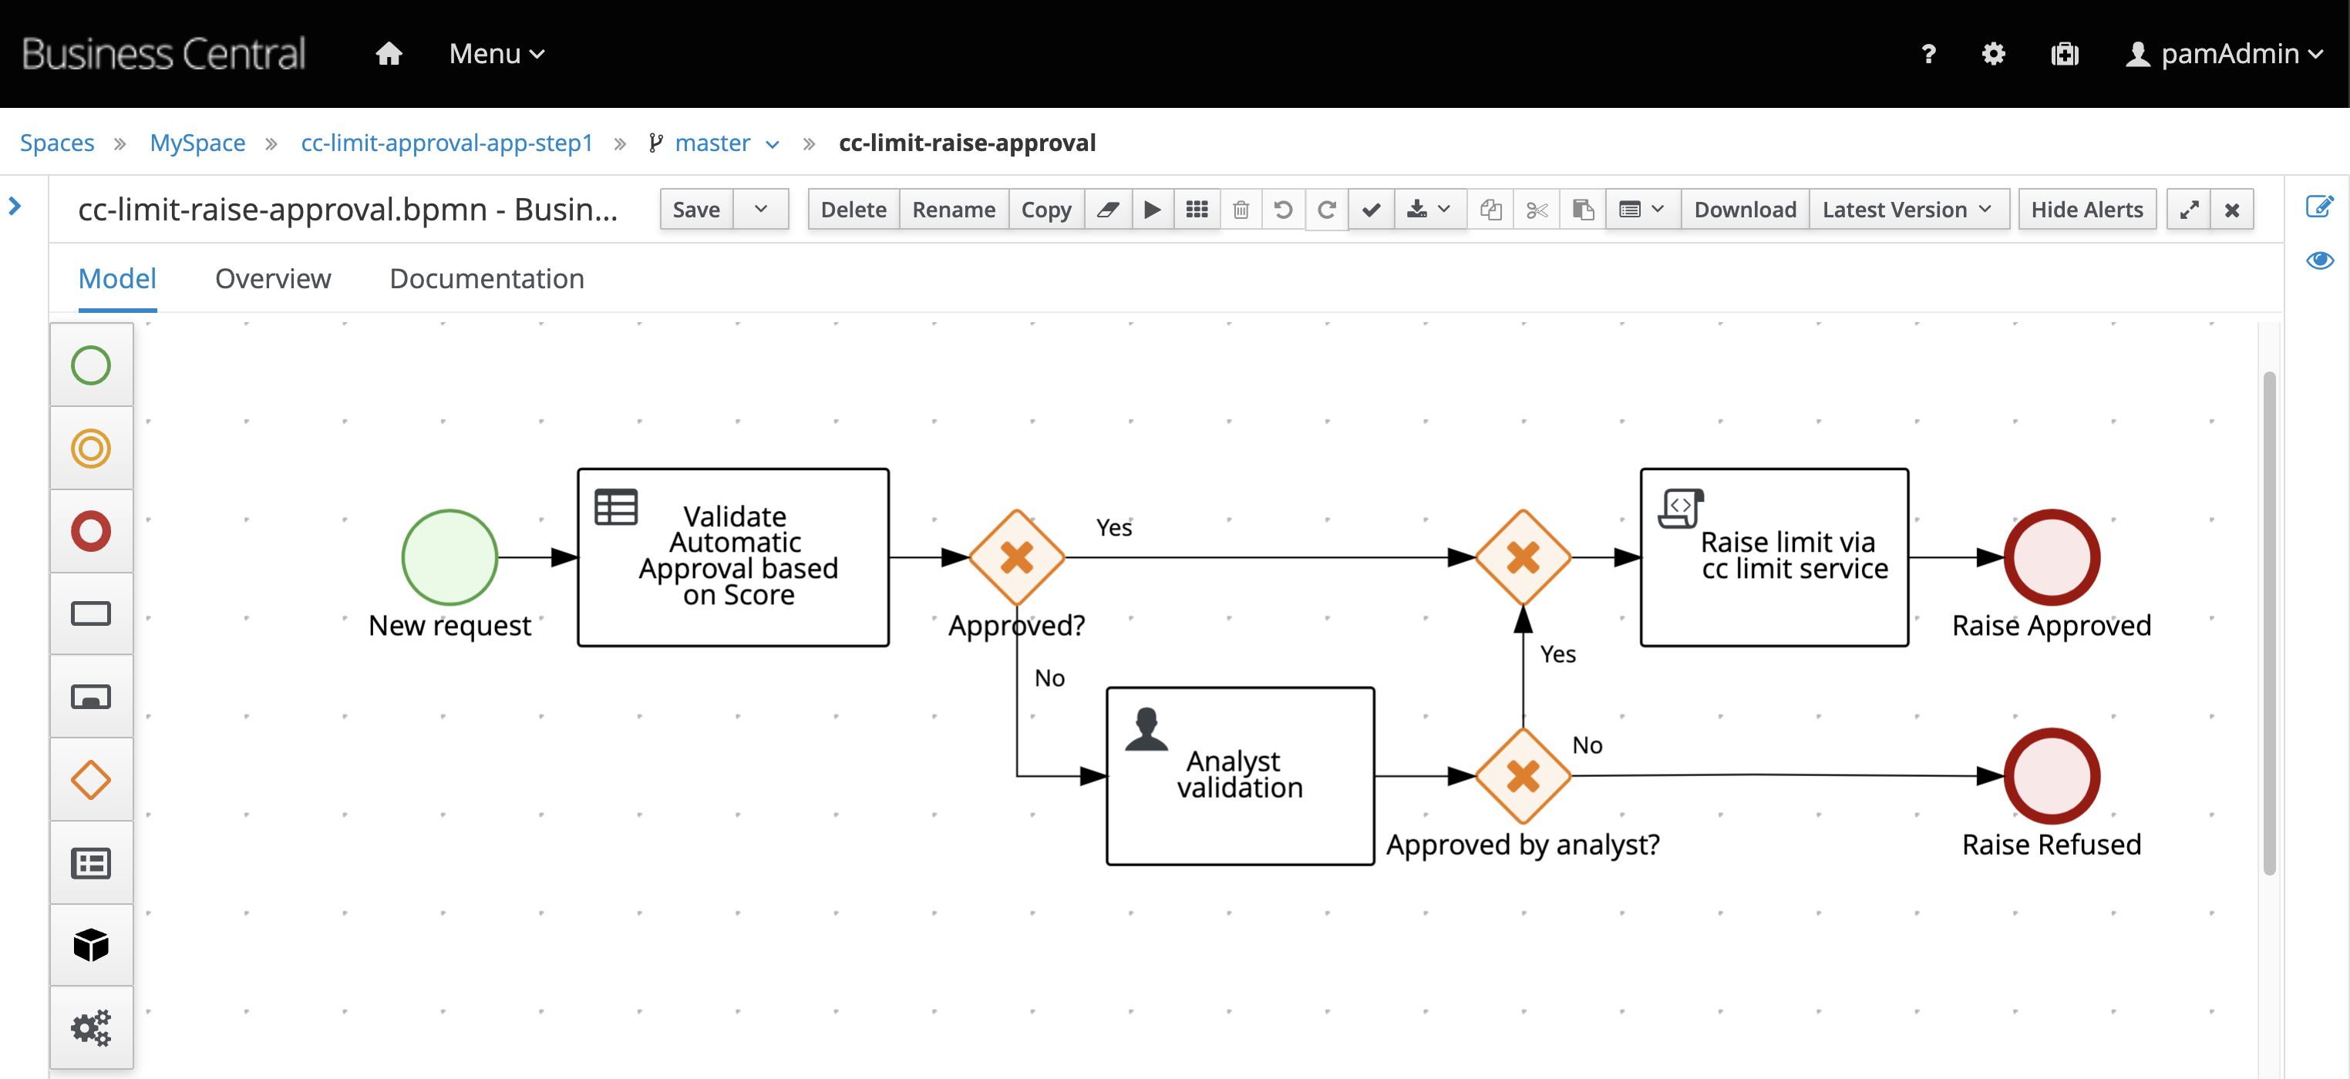Select Start Events palette icon
Viewport: 2350px width, 1079px height.
tap(91, 365)
